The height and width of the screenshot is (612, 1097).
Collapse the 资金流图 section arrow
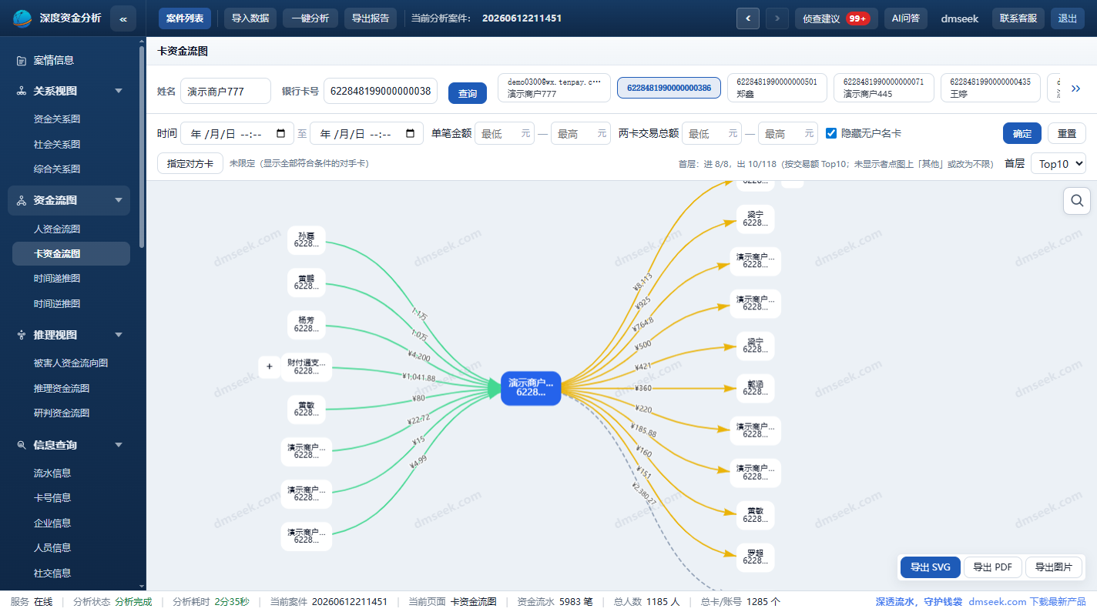119,200
